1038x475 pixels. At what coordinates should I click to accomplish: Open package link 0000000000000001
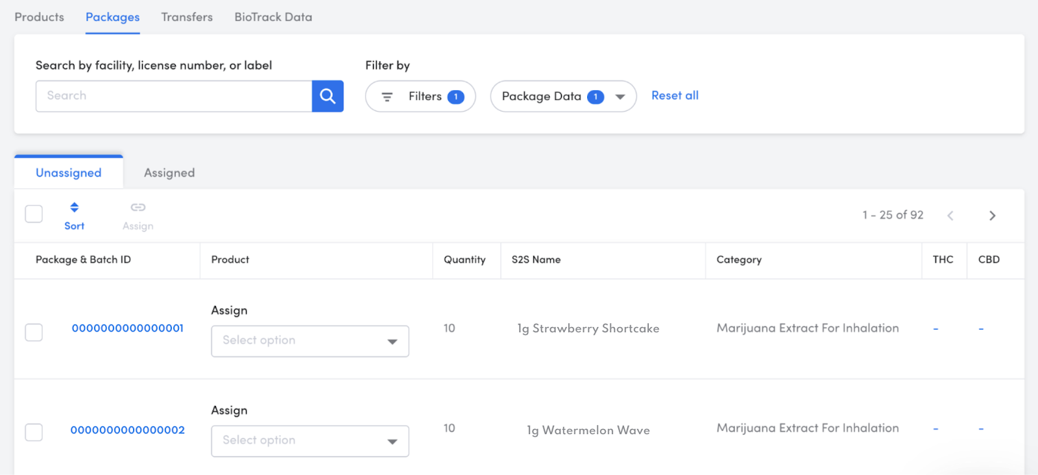tap(128, 328)
